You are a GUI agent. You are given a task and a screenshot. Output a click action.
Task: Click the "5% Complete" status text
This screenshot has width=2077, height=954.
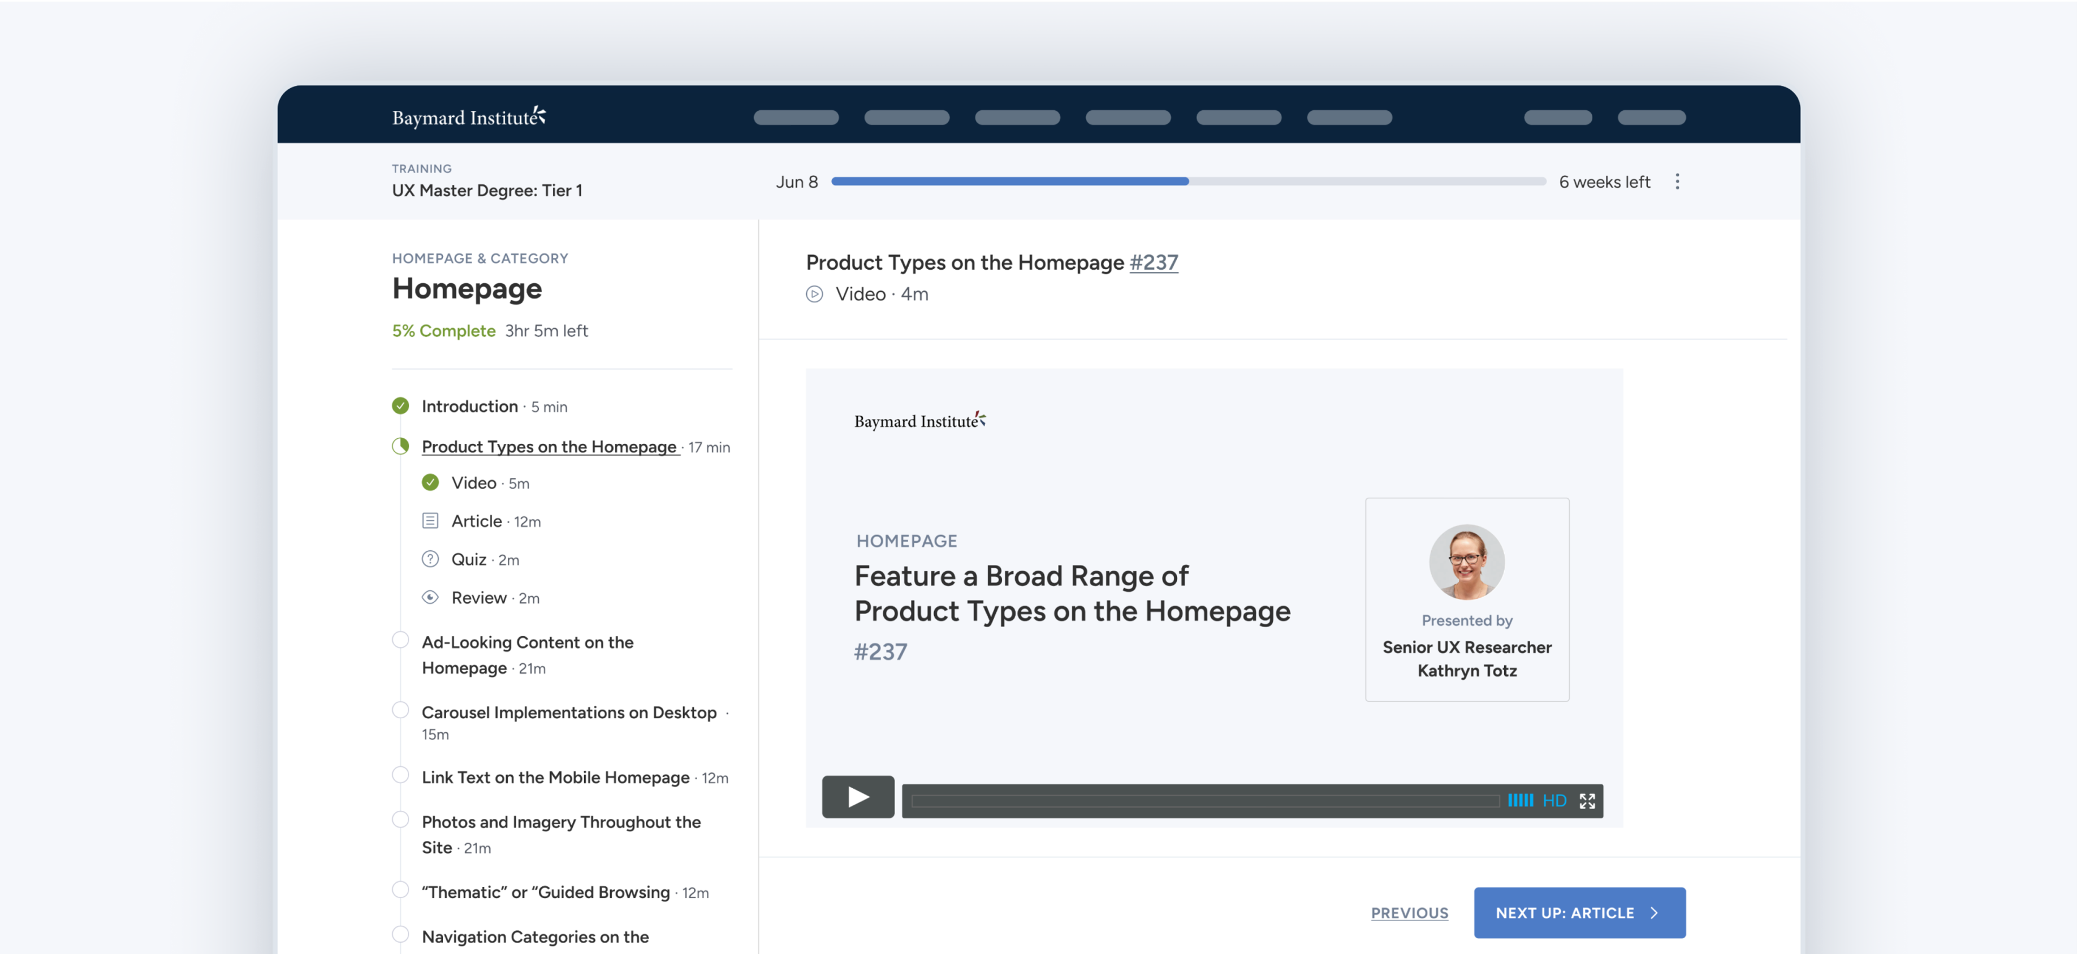[x=444, y=330]
